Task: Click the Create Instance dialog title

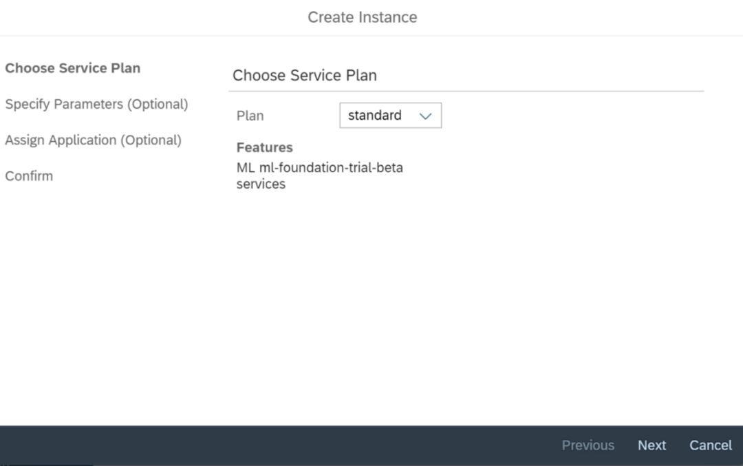Action: (x=362, y=17)
